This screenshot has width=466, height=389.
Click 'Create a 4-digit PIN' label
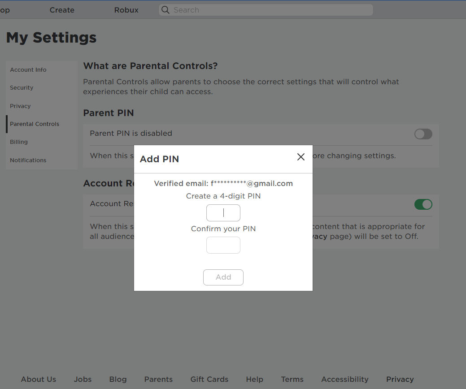223,196
